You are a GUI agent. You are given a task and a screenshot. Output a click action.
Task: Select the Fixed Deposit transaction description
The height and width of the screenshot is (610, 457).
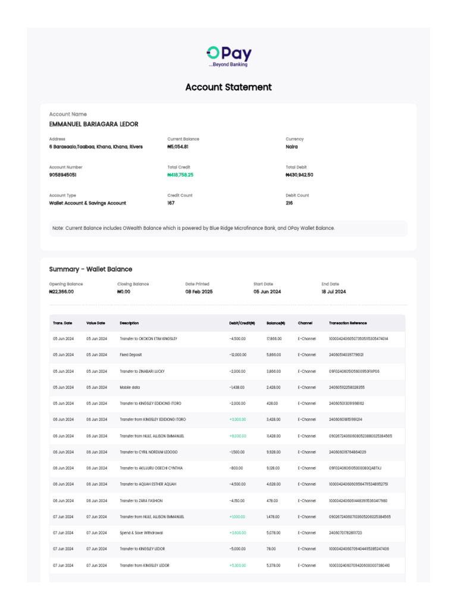click(x=132, y=355)
